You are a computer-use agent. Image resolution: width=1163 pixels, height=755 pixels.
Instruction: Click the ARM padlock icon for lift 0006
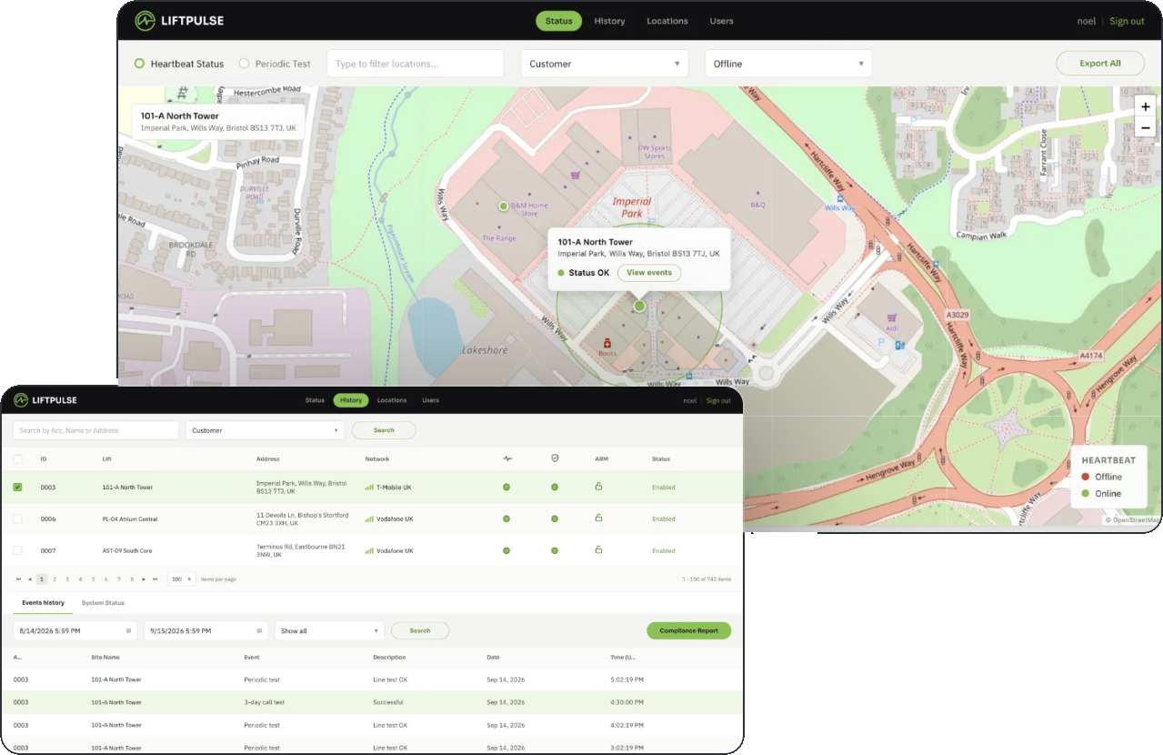click(598, 518)
